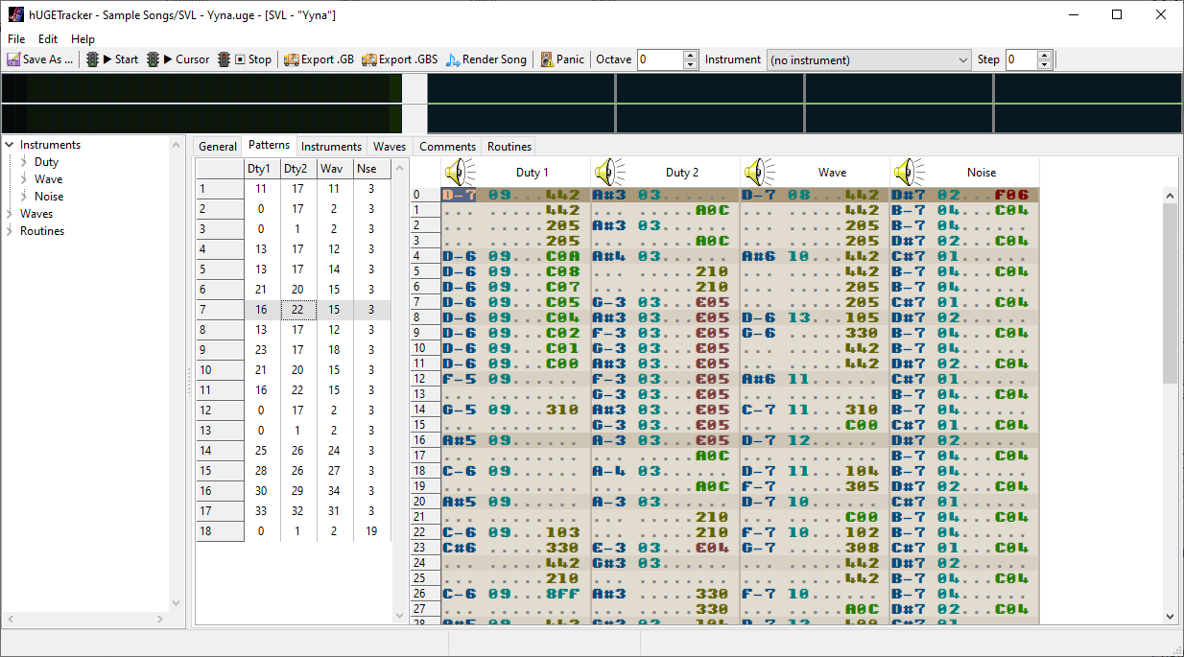Click into the Step input field

pyautogui.click(x=1021, y=59)
